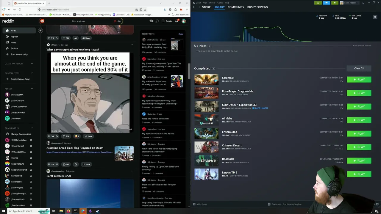Open File Explorer from taskbar
This screenshot has width=381, height=214.
click(x=61, y=211)
